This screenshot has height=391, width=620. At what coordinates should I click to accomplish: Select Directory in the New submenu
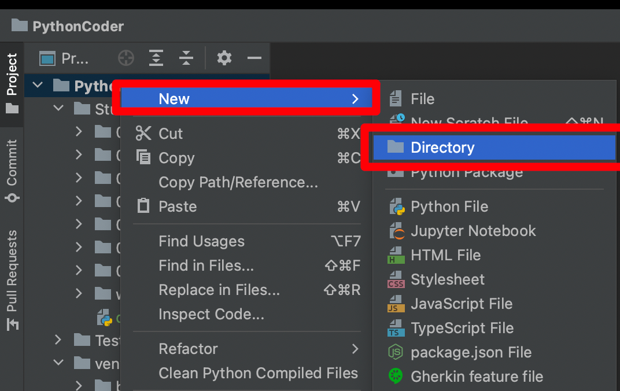click(494, 147)
